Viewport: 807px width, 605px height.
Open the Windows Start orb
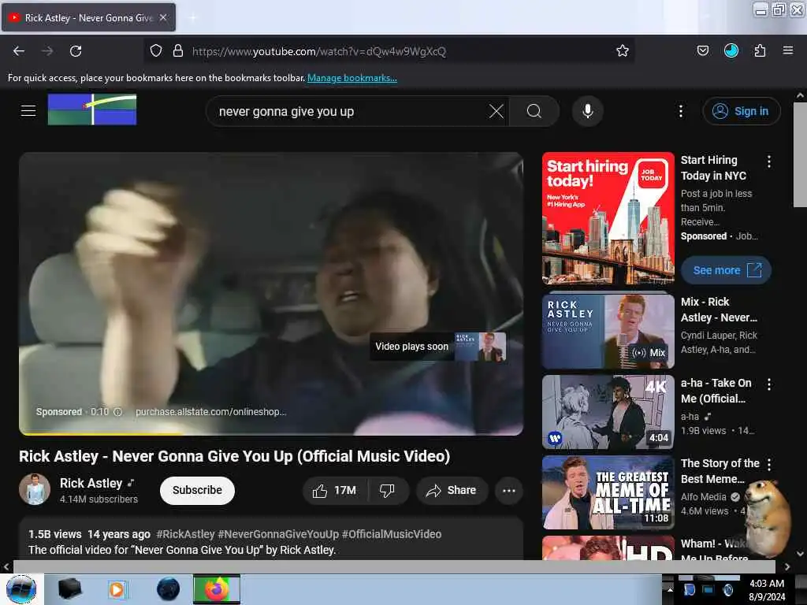[x=21, y=589]
